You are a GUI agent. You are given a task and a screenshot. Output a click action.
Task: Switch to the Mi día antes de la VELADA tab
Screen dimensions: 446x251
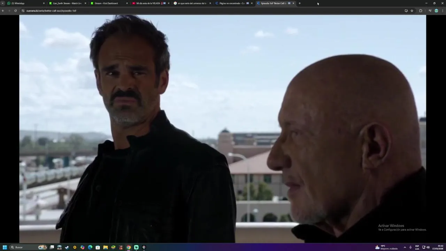pos(151,3)
